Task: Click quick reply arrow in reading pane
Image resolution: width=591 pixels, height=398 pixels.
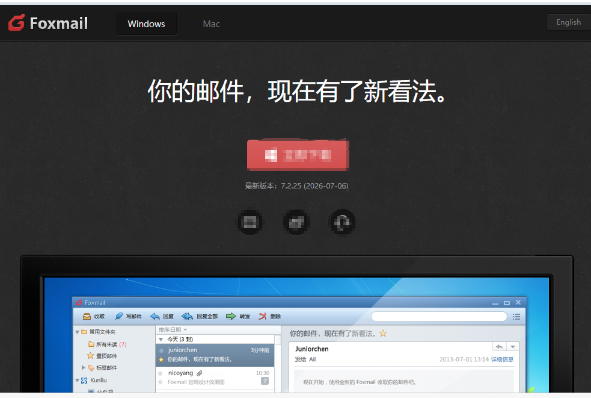Action: 500,347
